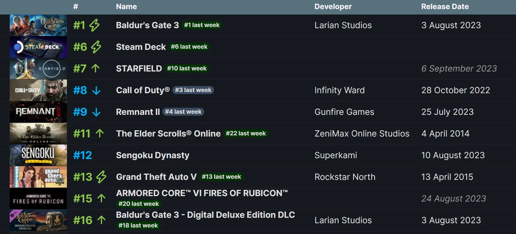Click the '24 August 2023' release date

[454, 199]
